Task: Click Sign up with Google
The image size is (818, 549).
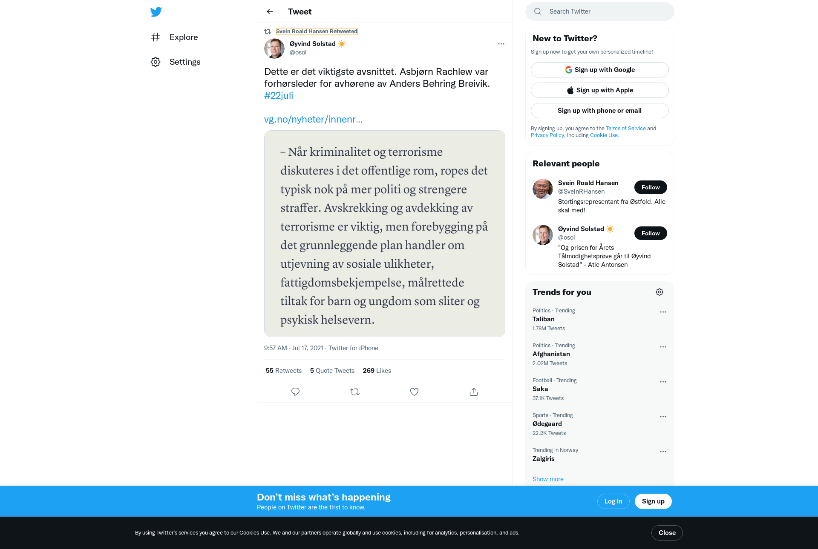Action: 600,70
